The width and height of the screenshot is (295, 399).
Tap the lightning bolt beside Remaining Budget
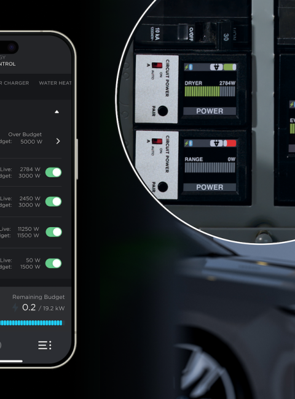(x=15, y=308)
